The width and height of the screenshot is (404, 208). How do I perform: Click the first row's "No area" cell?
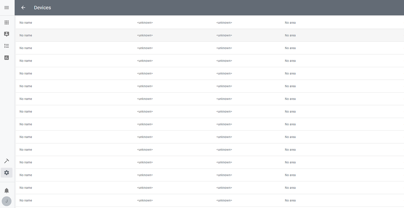tap(290, 22)
